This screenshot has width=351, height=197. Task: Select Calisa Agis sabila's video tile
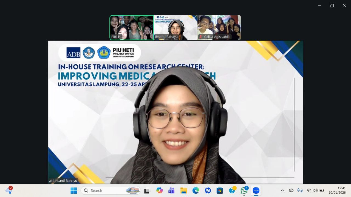tap(219, 28)
